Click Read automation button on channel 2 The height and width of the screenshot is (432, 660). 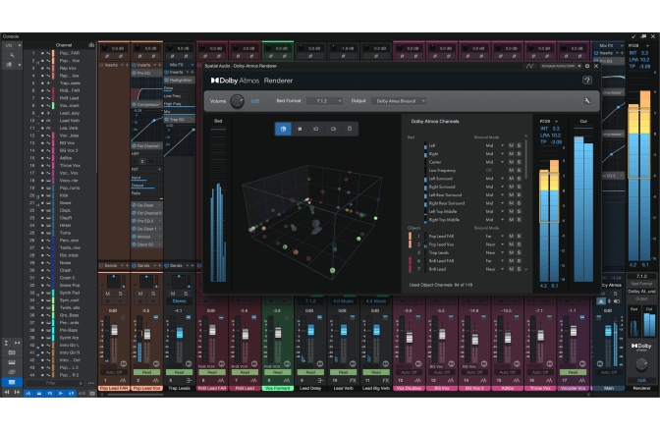[146, 372]
